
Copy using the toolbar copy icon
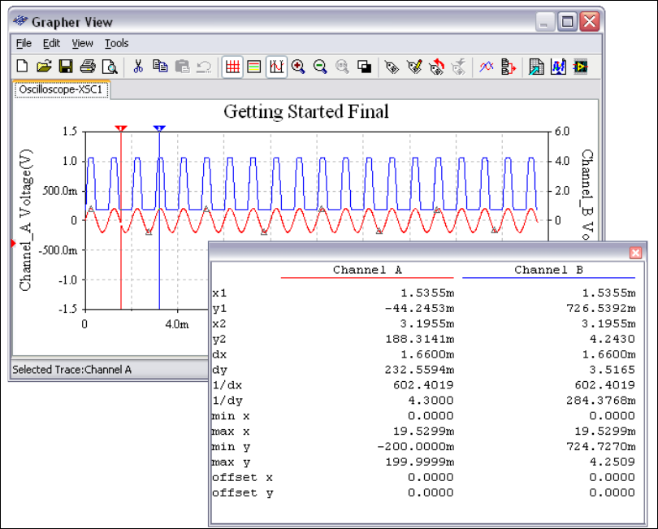(160, 67)
